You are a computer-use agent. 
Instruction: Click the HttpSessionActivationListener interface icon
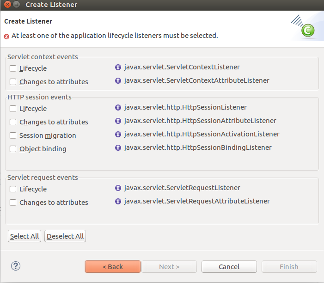point(118,135)
